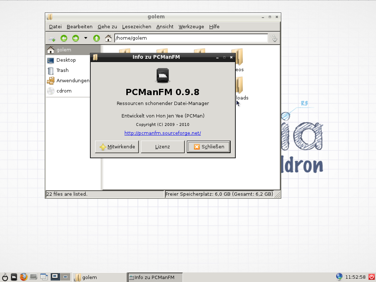Click the red power button in taskbar
376x282 pixels.
click(372, 277)
